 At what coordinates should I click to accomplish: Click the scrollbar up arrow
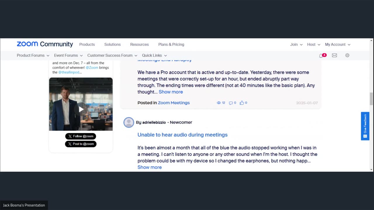click(x=371, y=40)
